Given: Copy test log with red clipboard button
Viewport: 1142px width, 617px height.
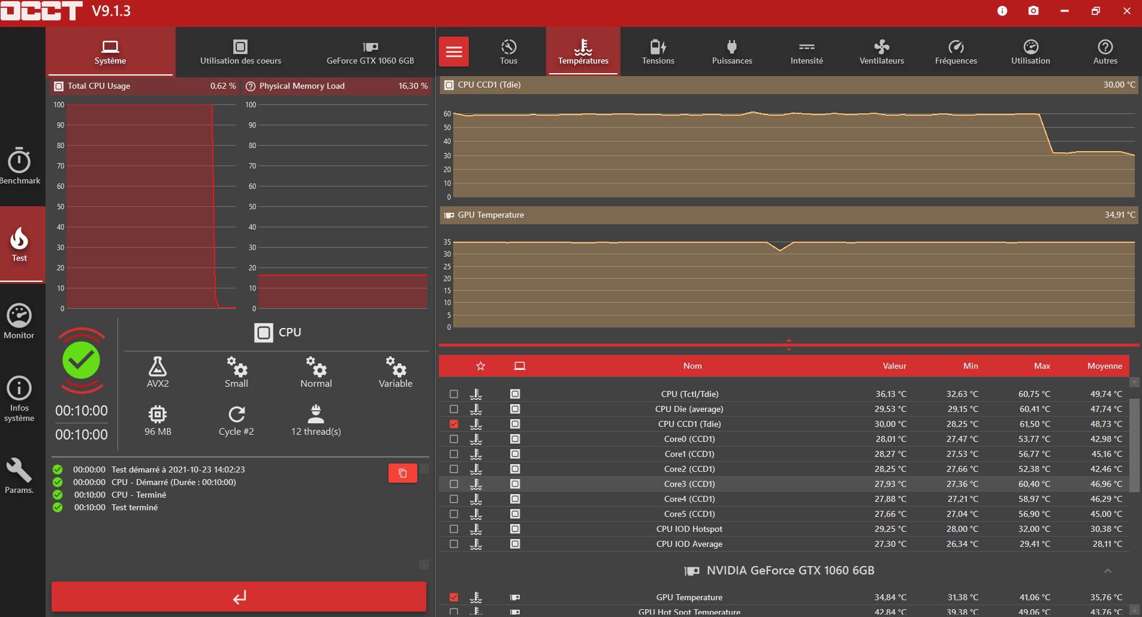Looking at the screenshot, I should (402, 473).
